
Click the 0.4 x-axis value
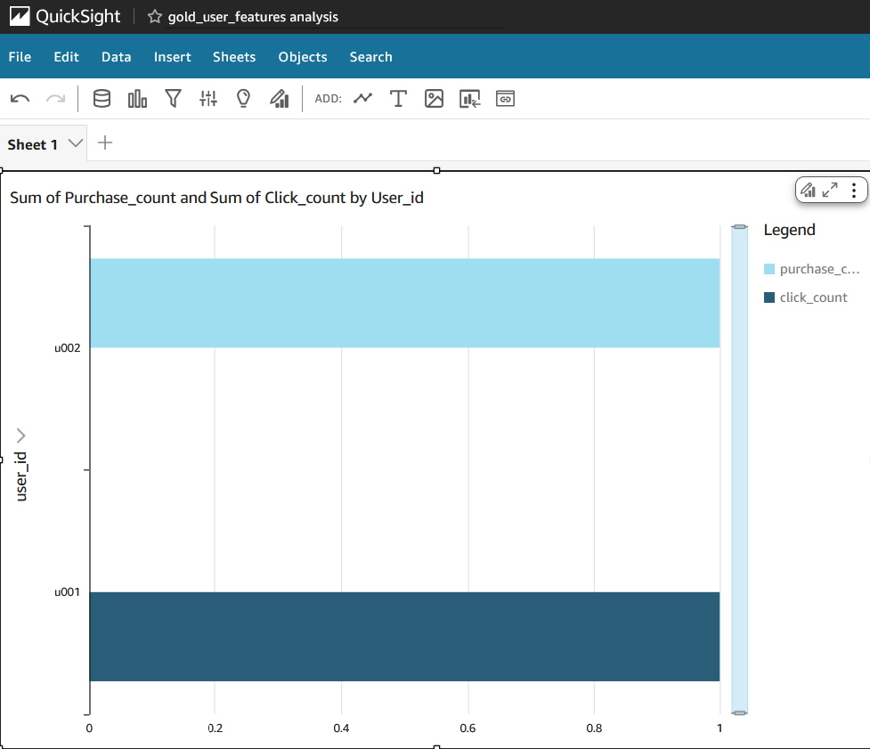[x=341, y=728]
